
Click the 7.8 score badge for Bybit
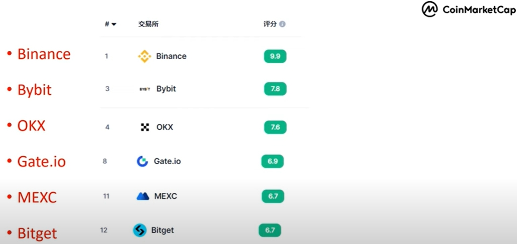[x=275, y=89]
